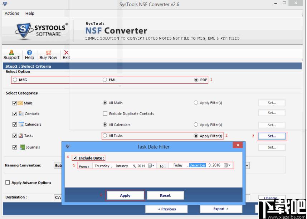Choose Apply Filter(s) for Calendars
Viewport: 307px width, 219px height.
point(196,125)
